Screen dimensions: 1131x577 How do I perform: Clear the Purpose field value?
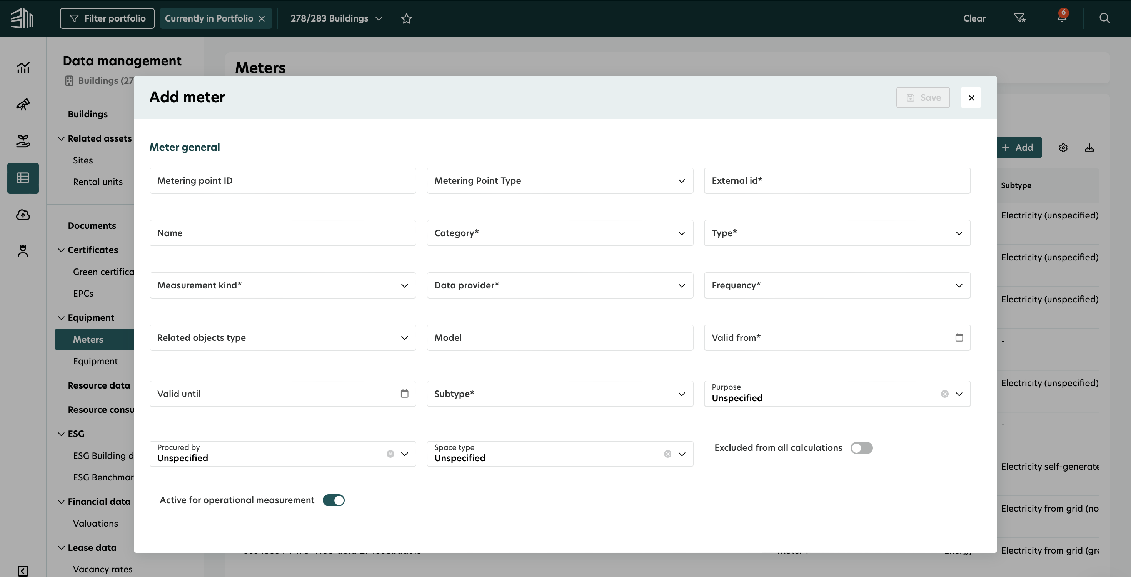(x=944, y=394)
